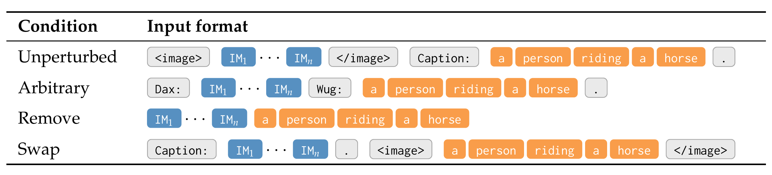Click the 'horse' token in Remove row
This screenshot has height=175, width=772.
pyautogui.click(x=445, y=118)
